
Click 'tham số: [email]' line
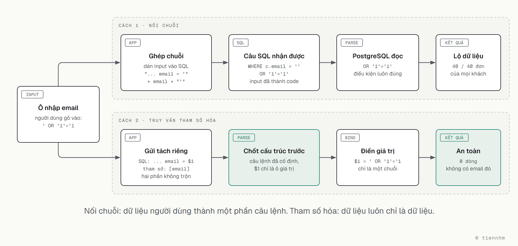point(166,169)
